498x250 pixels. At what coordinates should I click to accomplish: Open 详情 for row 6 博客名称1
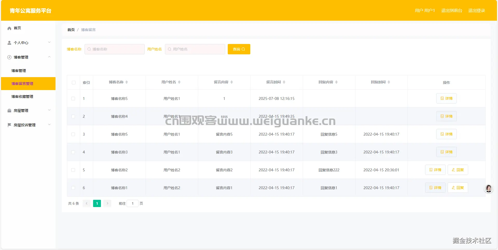point(435,188)
